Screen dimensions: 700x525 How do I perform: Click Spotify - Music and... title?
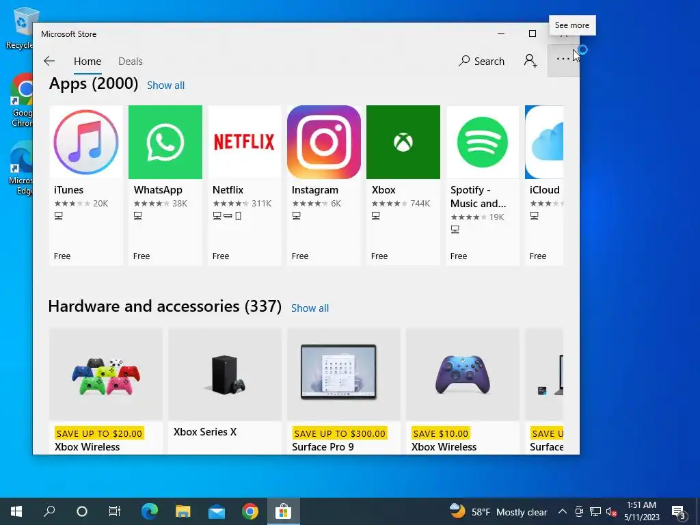click(478, 197)
